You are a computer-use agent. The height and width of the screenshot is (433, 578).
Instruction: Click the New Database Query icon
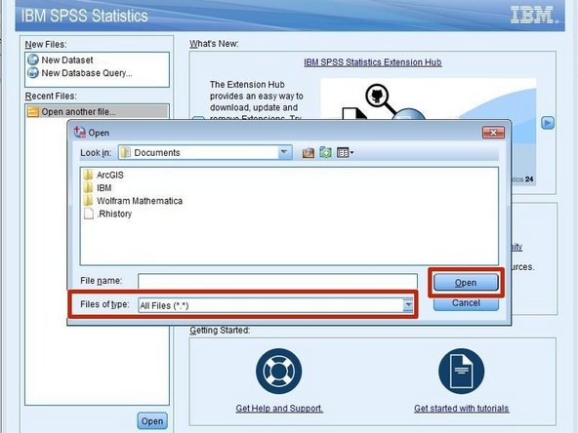(x=33, y=72)
